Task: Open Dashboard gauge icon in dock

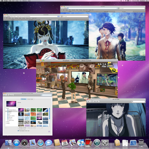Action: 24,143
